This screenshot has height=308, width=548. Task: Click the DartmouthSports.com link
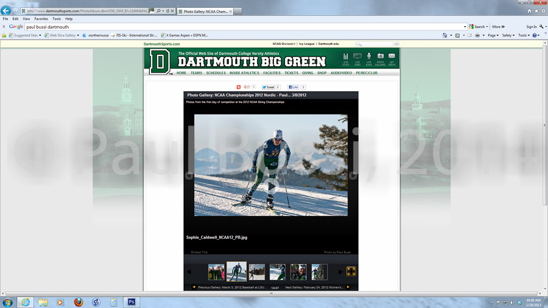[x=161, y=44]
